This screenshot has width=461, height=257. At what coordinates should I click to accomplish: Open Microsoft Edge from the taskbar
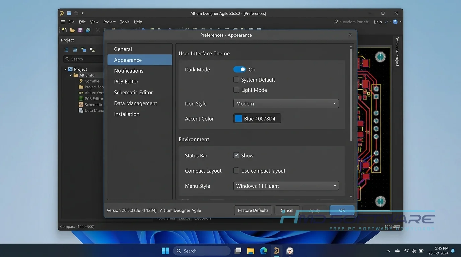tap(264, 251)
